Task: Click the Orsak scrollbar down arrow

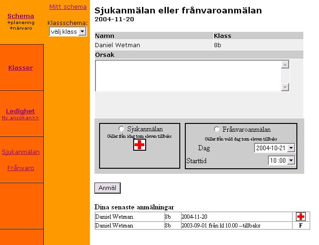Action: point(285,87)
